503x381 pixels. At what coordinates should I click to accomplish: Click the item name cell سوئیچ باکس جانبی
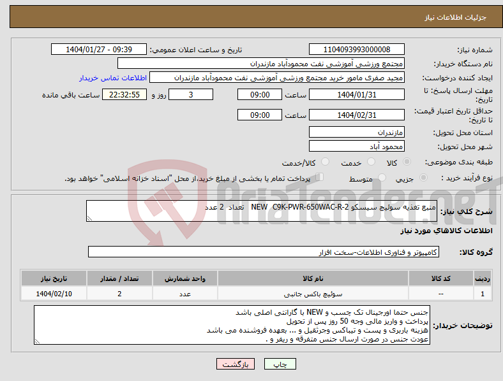click(313, 294)
